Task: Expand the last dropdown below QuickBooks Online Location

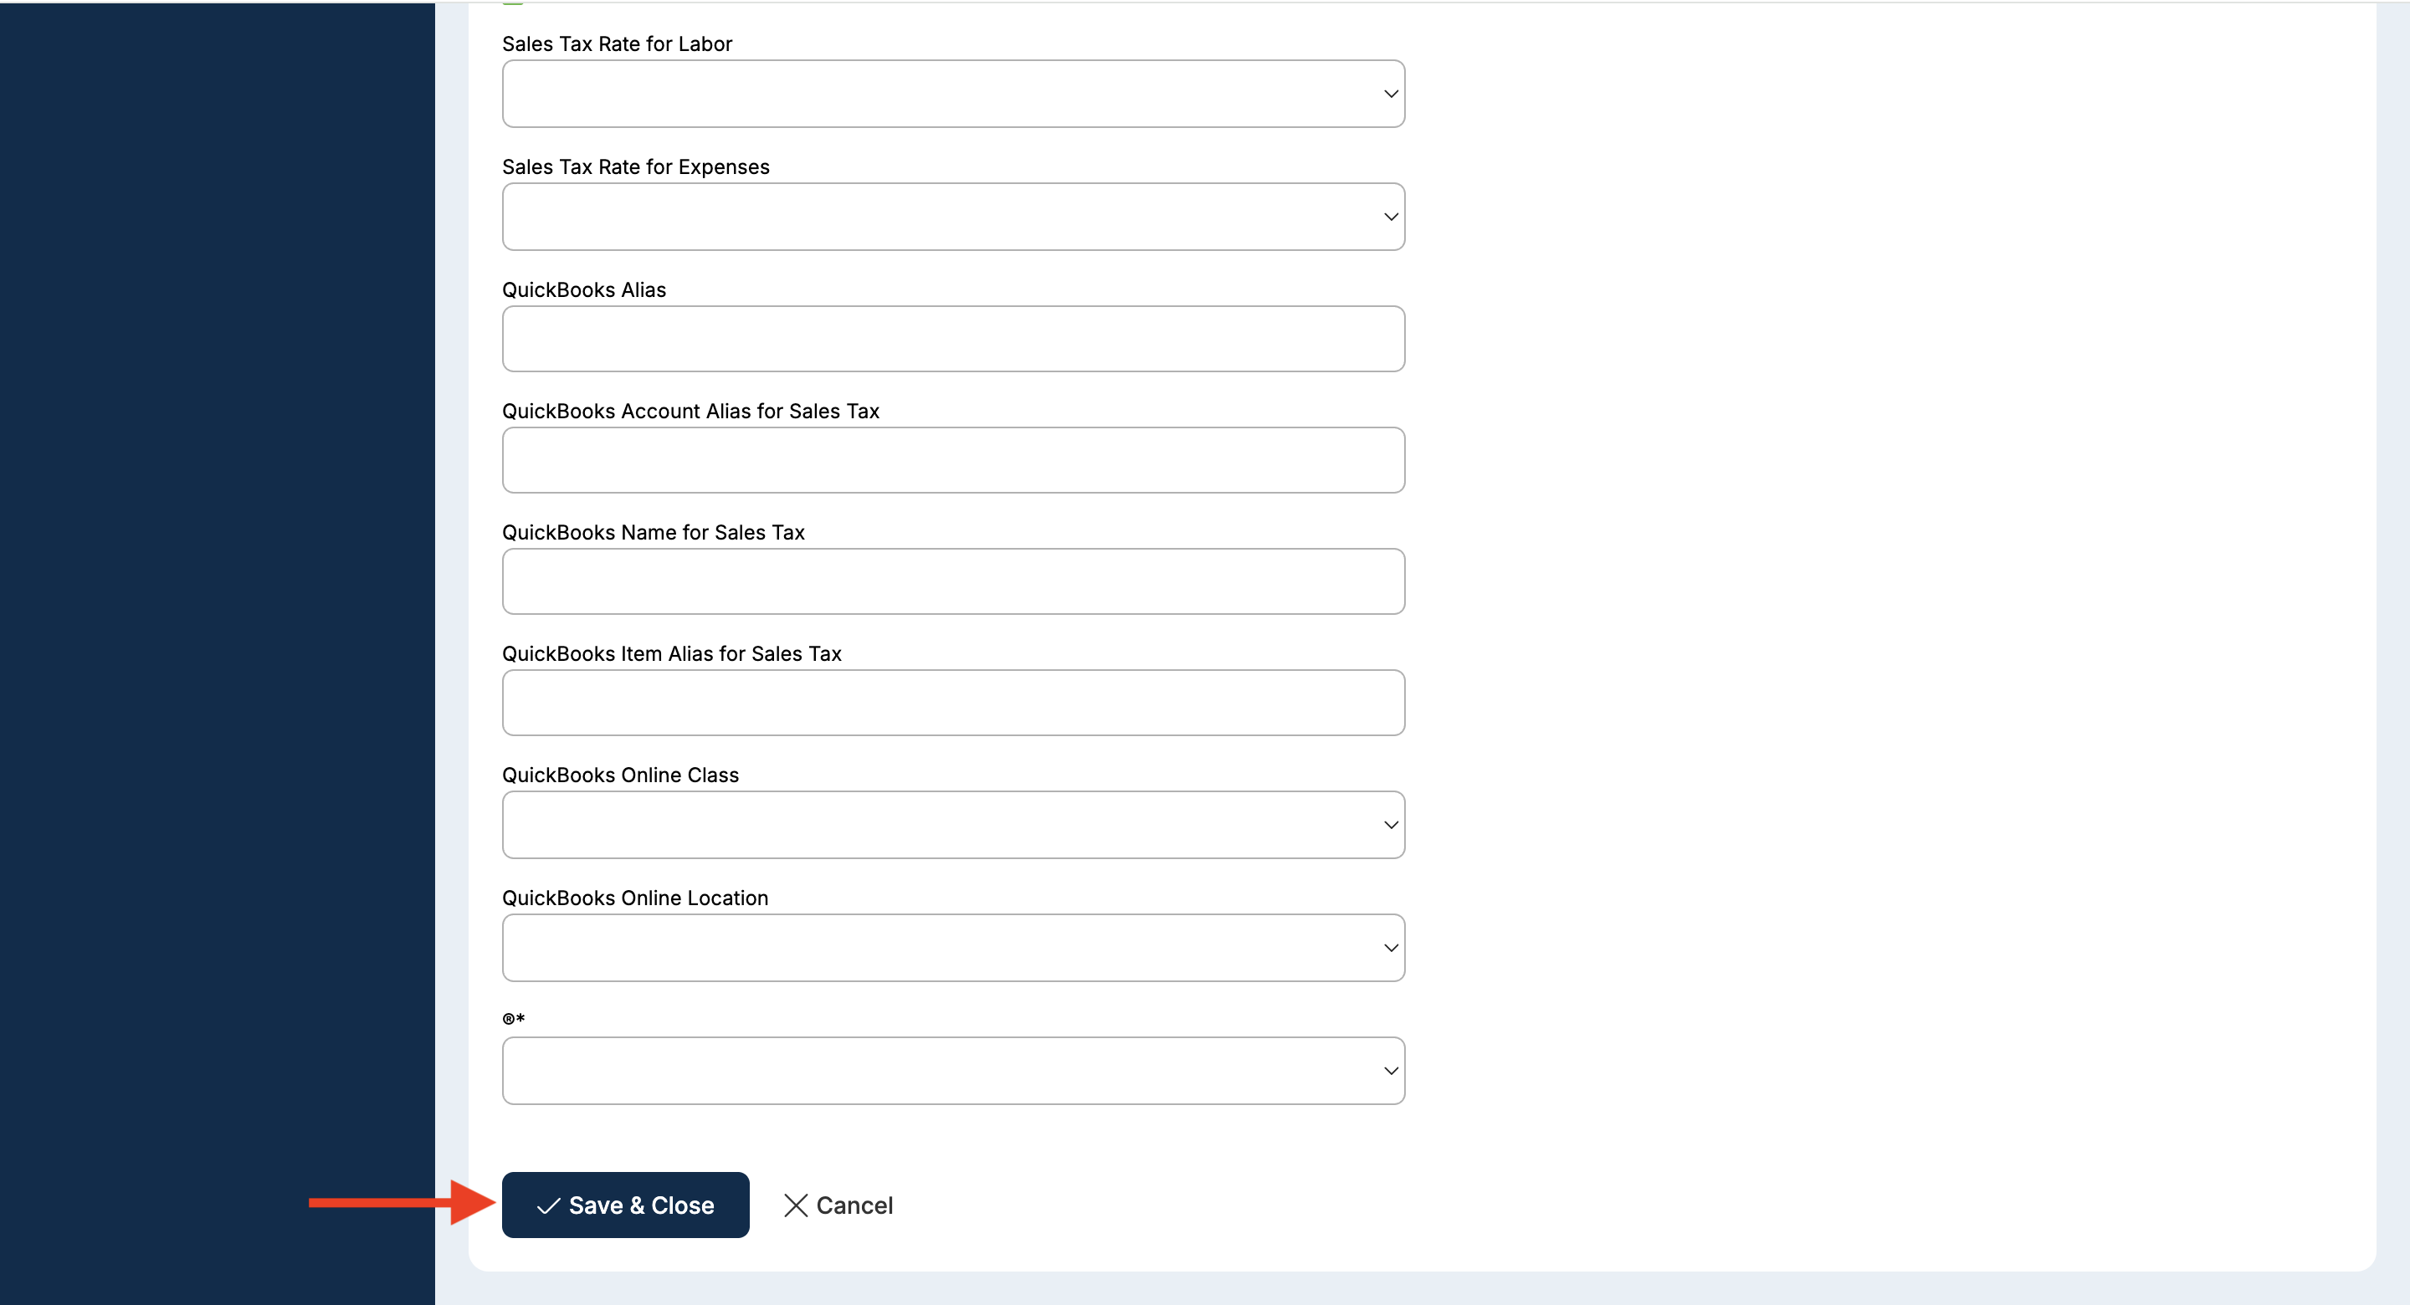Action: [952, 1071]
